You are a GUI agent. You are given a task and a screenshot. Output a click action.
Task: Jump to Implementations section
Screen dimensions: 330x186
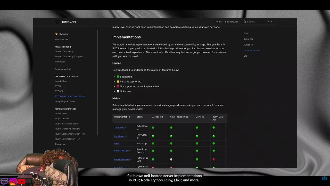[x=252, y=50]
